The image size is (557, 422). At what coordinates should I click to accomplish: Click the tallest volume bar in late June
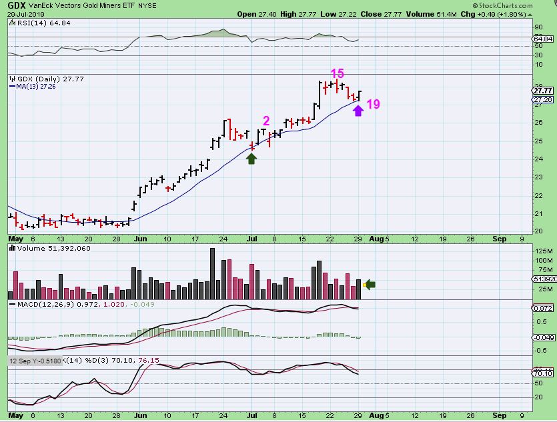[212, 273]
